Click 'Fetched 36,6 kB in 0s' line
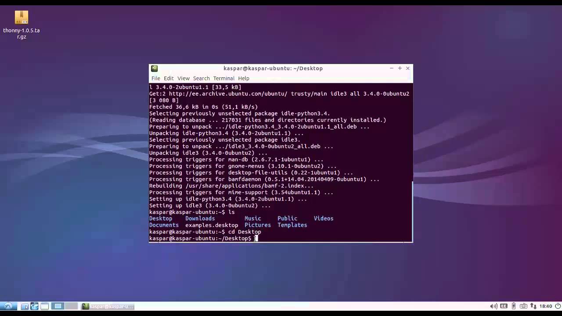This screenshot has width=562, height=316. 203,107
